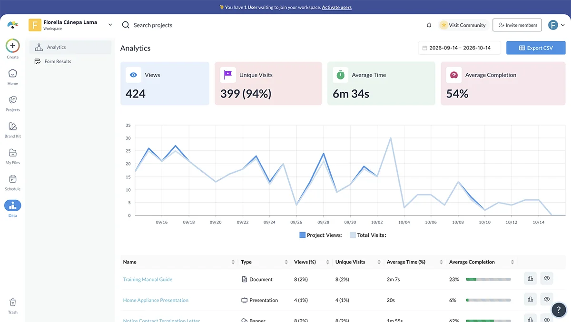Screen dimensions: 571x322
Task: Click the Unique Visits flag icon
Action: [x=228, y=75]
